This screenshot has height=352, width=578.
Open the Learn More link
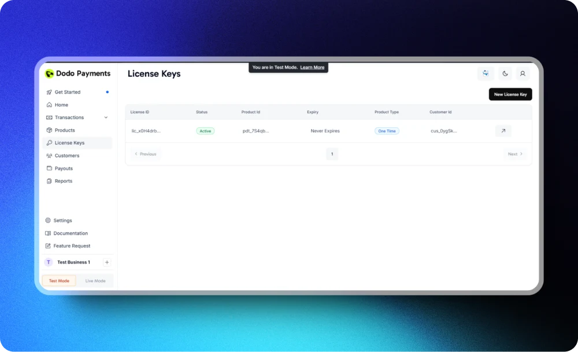point(312,67)
